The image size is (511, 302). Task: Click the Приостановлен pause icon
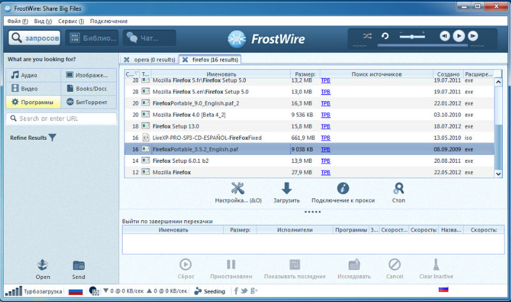point(231,264)
